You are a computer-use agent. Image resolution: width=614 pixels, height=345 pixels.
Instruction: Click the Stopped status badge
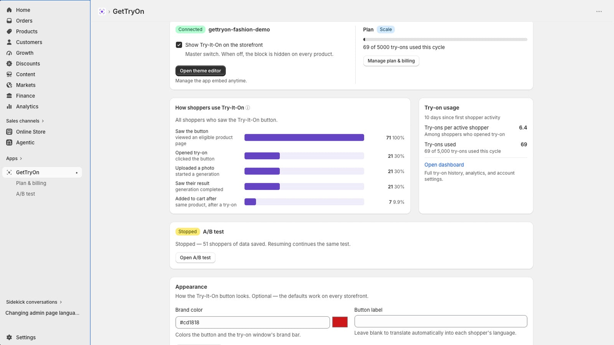coord(187,232)
